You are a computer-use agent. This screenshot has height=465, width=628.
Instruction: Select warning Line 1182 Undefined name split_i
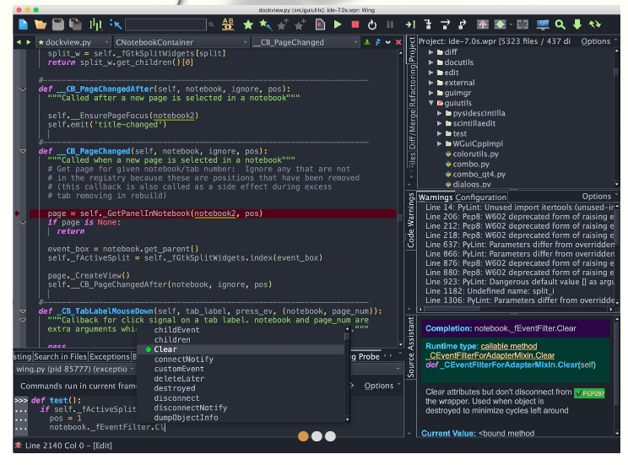click(x=490, y=291)
